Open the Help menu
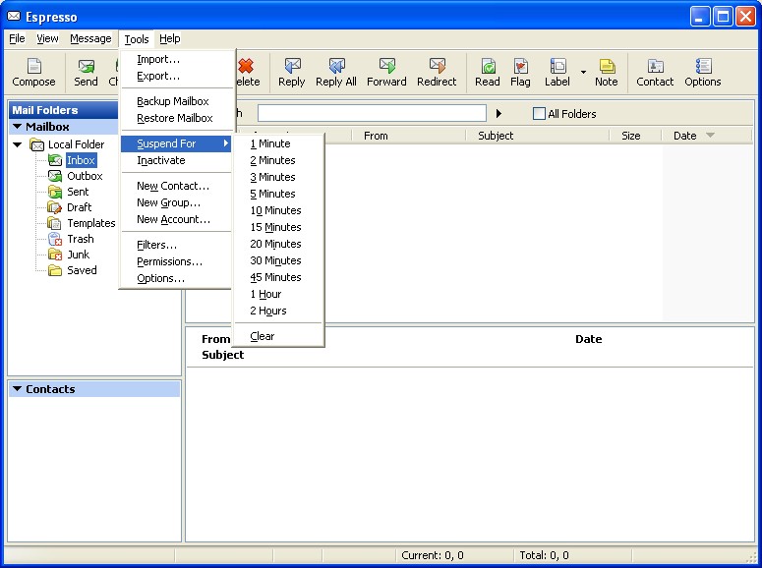 coord(169,38)
